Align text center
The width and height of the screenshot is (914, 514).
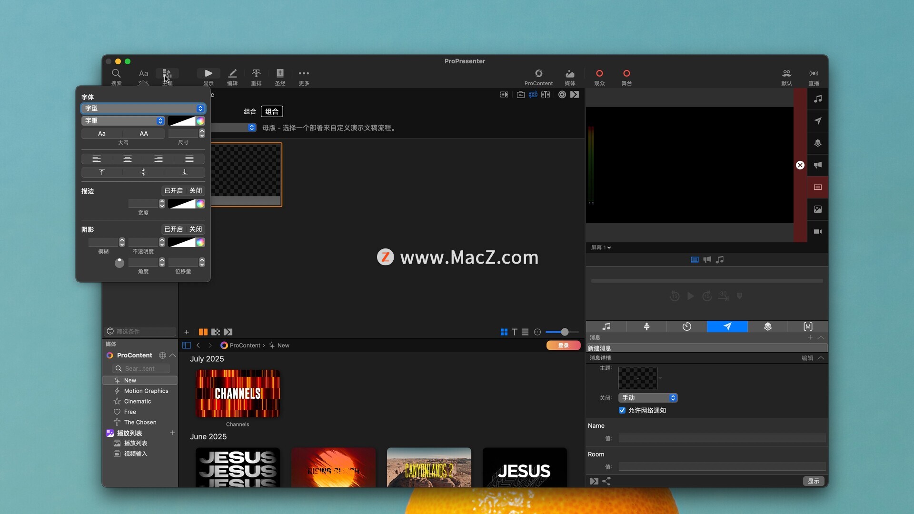[x=128, y=159]
